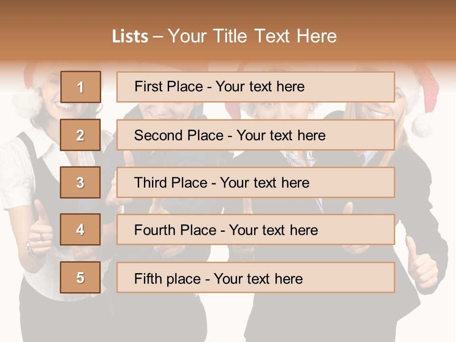Select the number 5 box

[80, 277]
